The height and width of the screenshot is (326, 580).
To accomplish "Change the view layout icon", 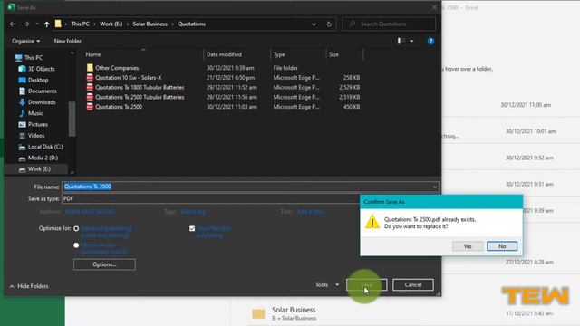I will click(401, 41).
